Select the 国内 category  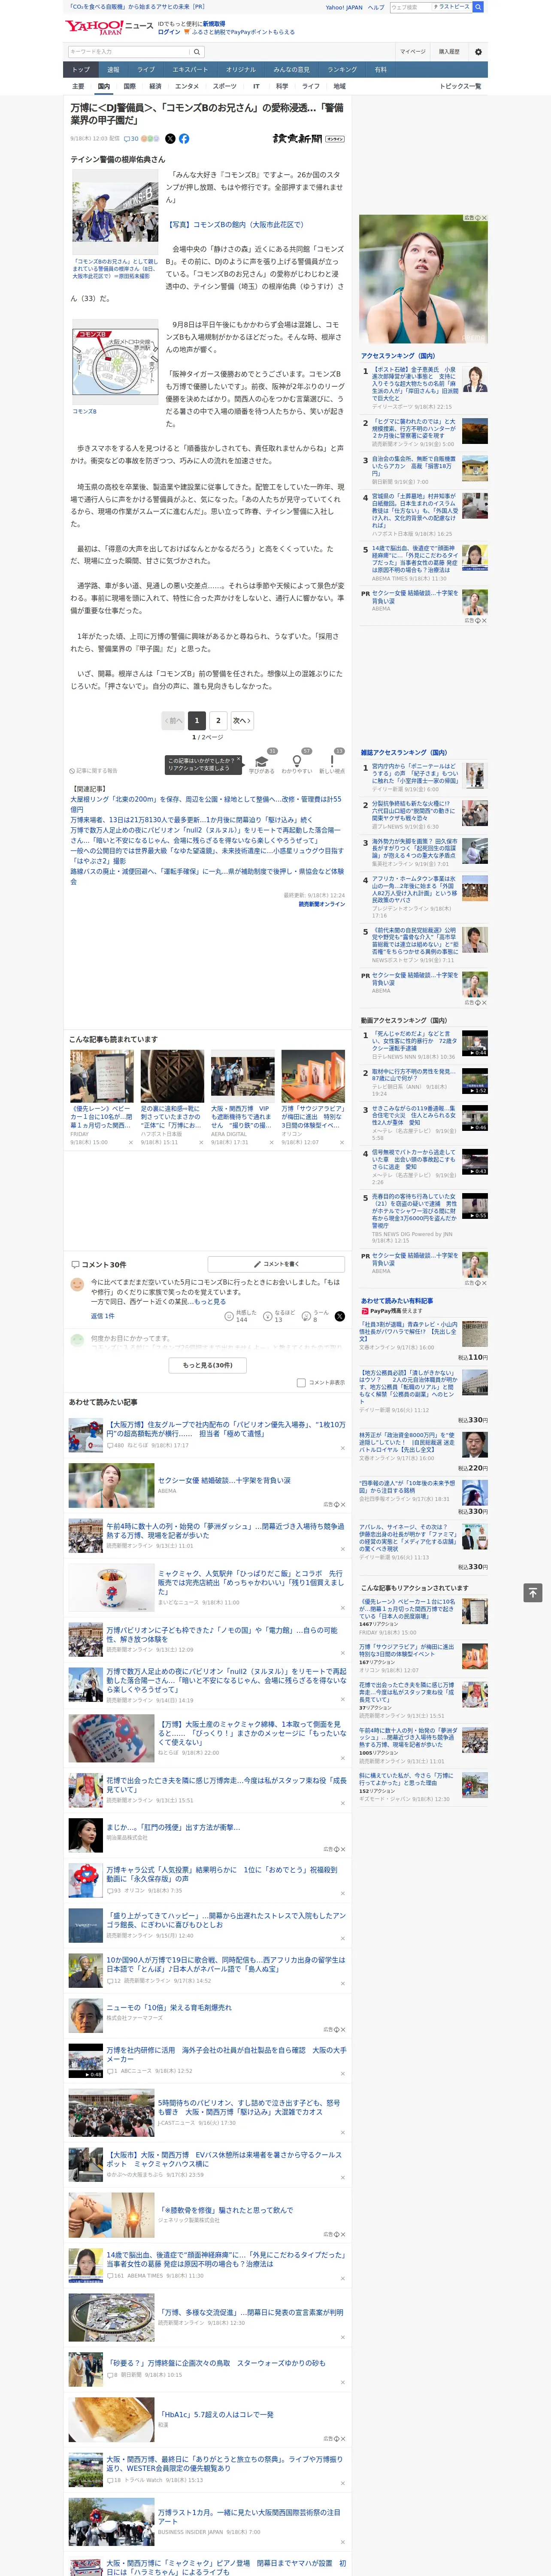click(103, 86)
